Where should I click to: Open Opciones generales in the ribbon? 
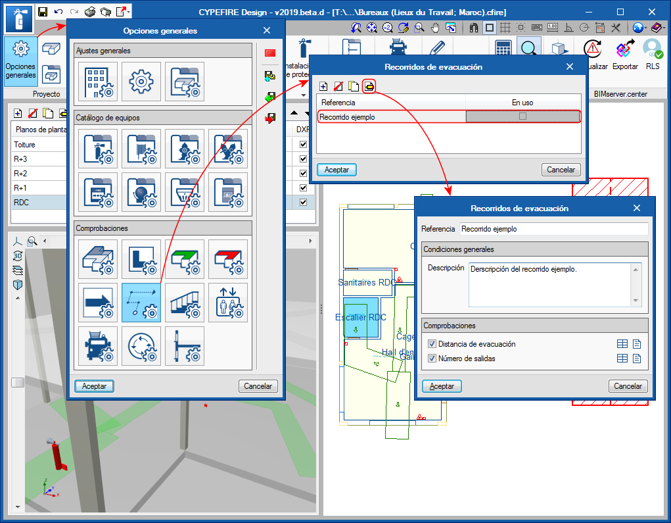(20, 61)
